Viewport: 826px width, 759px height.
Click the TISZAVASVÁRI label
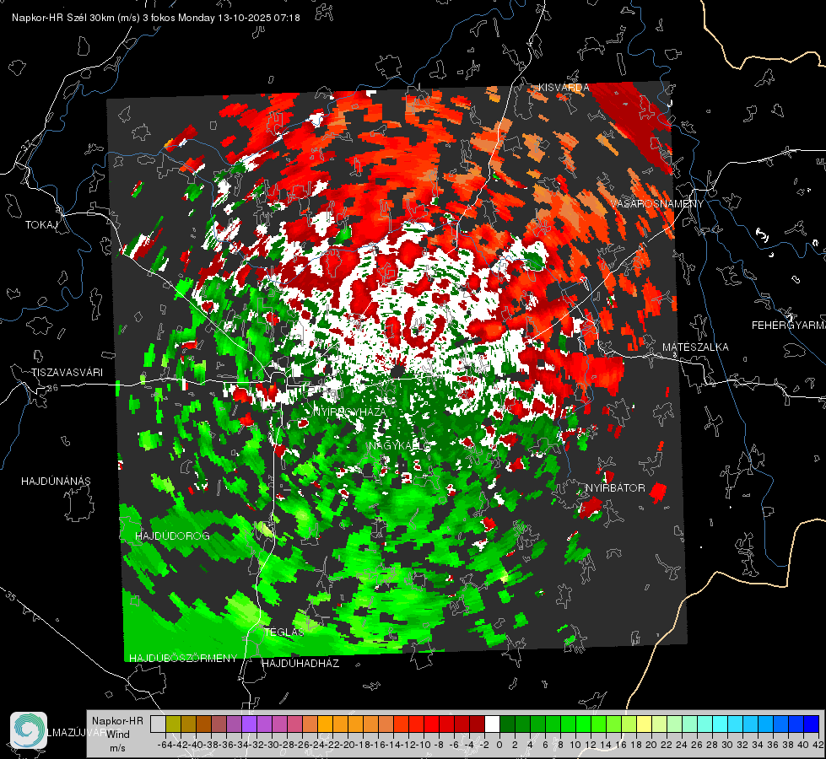point(67,373)
